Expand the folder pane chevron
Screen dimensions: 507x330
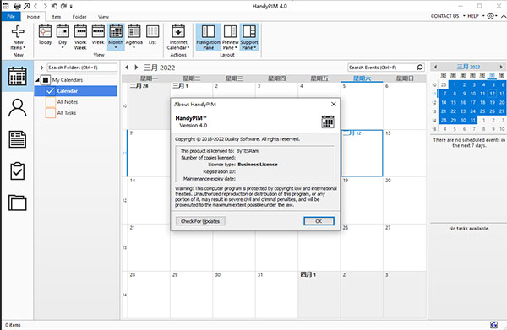click(x=41, y=68)
